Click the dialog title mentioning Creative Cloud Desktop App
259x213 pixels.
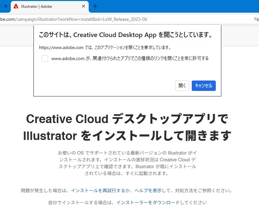[125, 35]
